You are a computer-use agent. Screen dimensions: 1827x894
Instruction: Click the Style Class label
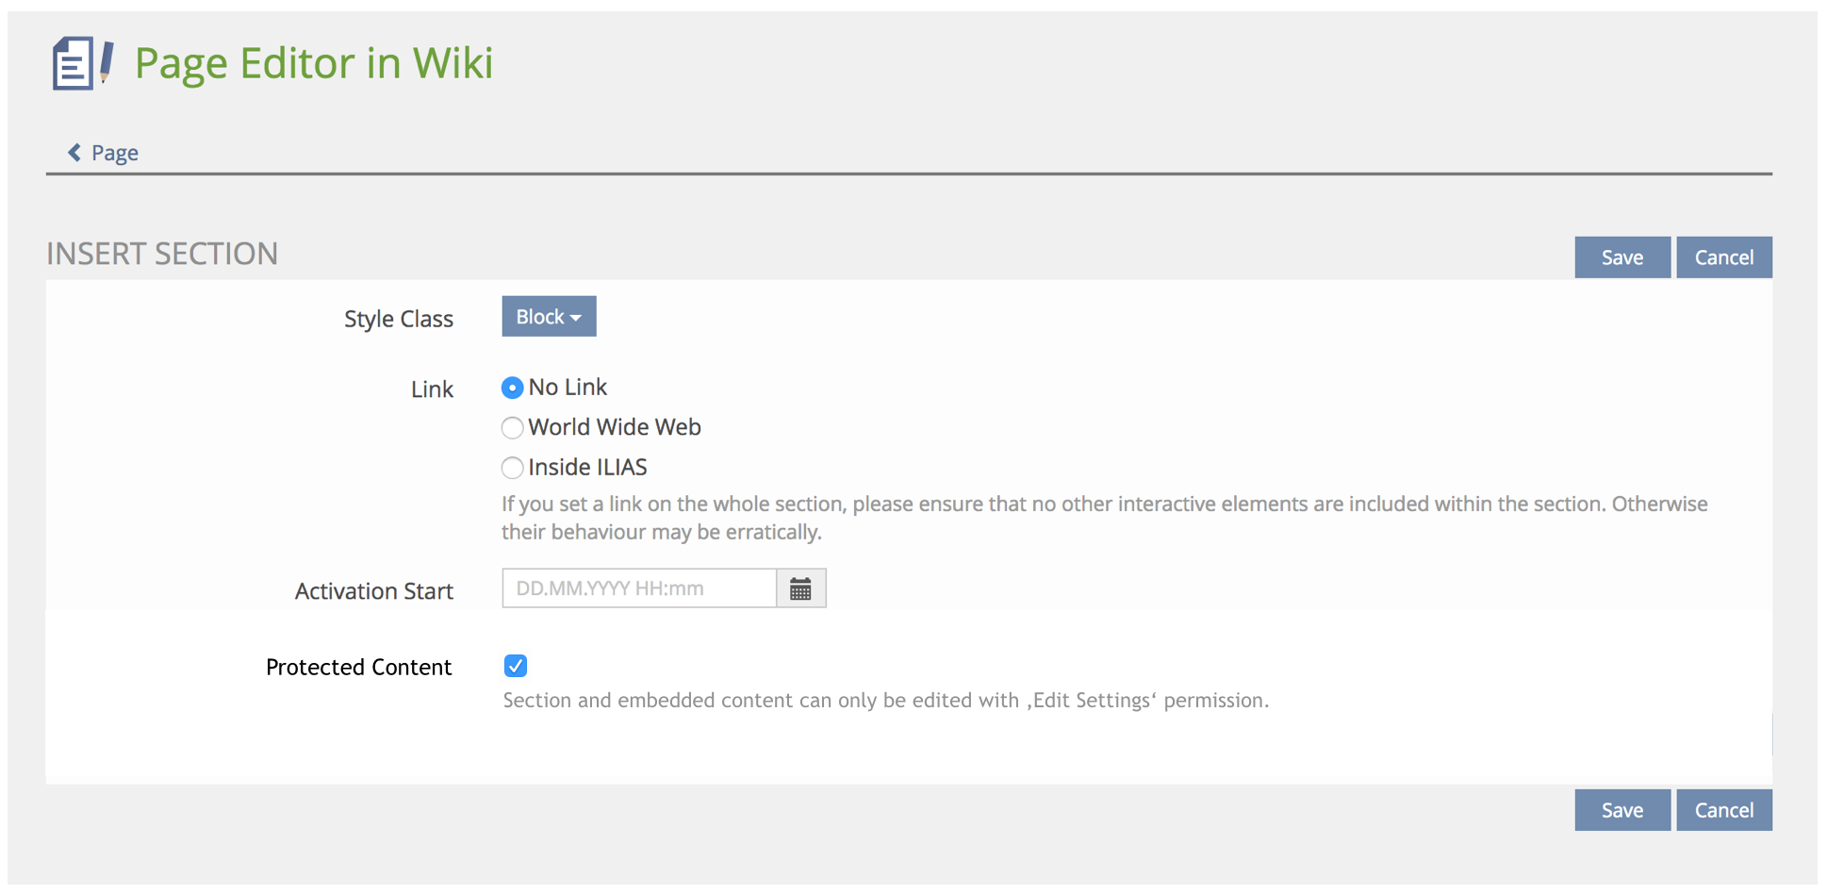pos(398,319)
